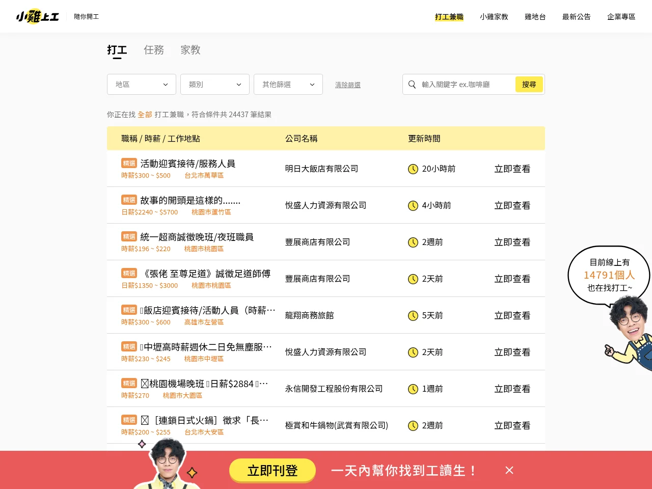Click company 極賞和牛鍋物(武賞有限公司)
The height and width of the screenshot is (489, 652).
[x=337, y=425]
